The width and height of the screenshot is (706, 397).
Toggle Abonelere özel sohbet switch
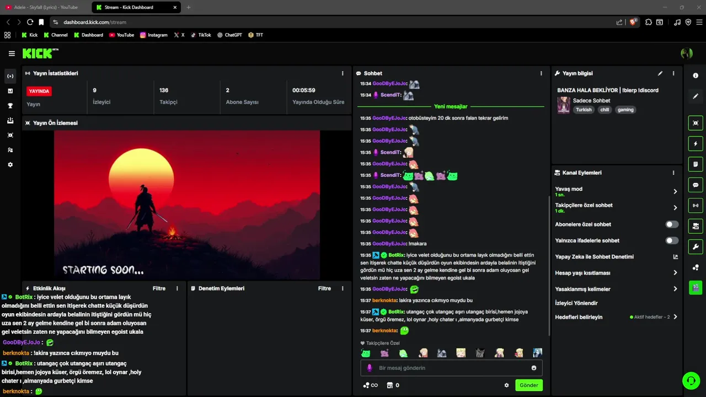pos(672,224)
